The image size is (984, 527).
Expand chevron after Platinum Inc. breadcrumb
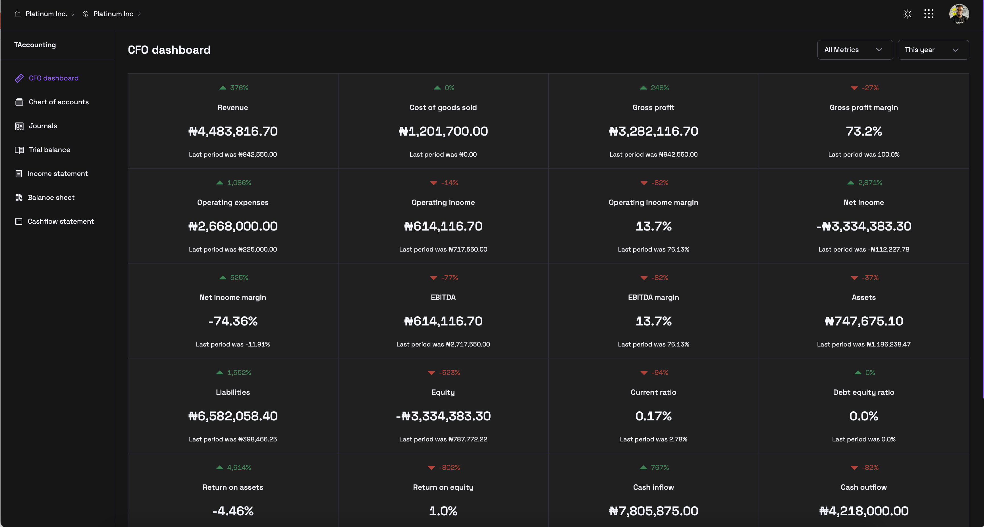point(73,14)
